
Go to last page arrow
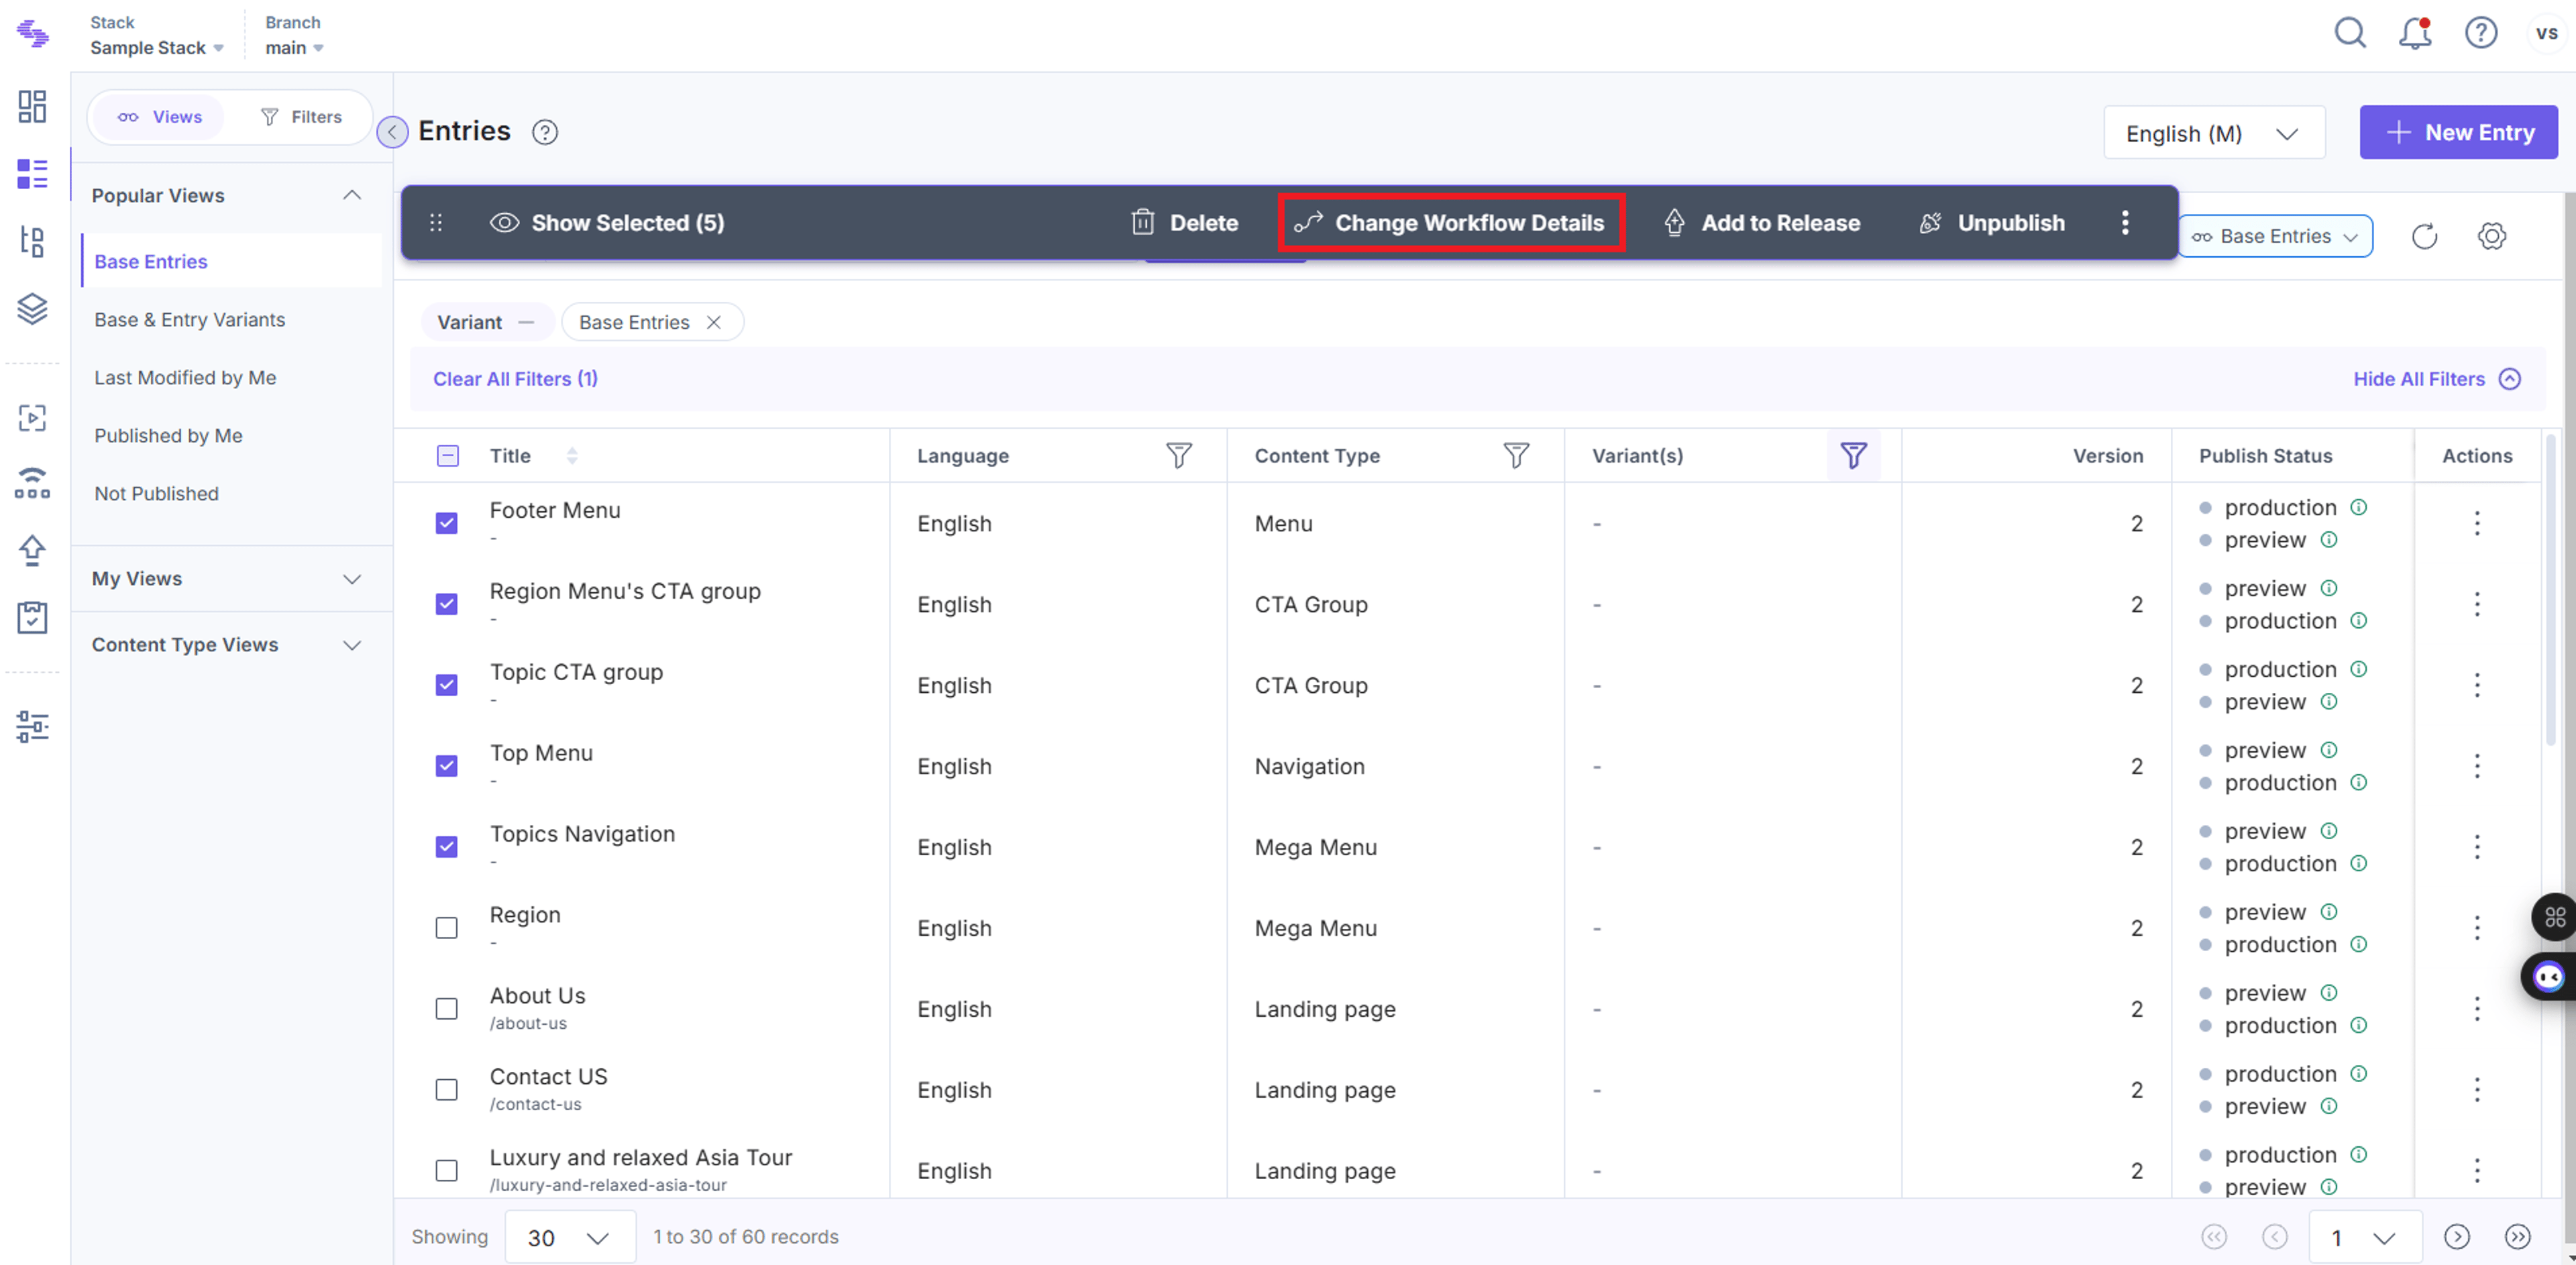coord(2517,1237)
